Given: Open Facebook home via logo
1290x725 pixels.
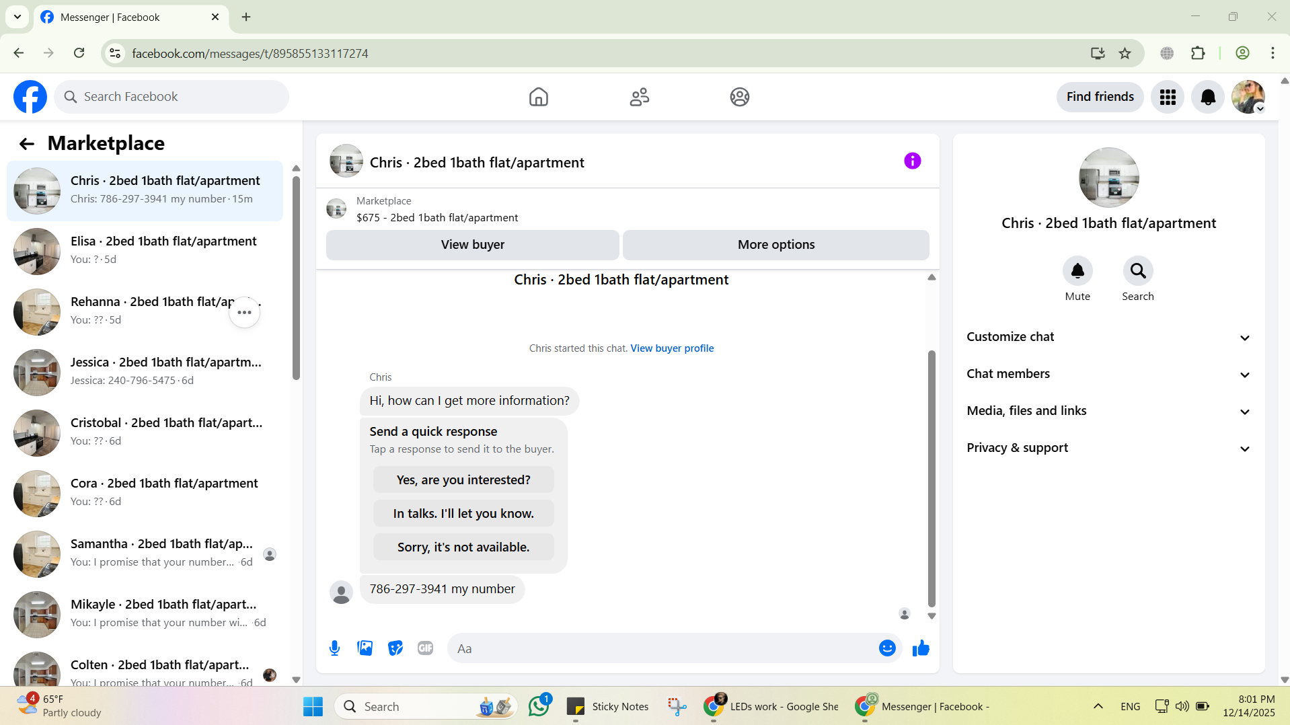Looking at the screenshot, I should [30, 97].
